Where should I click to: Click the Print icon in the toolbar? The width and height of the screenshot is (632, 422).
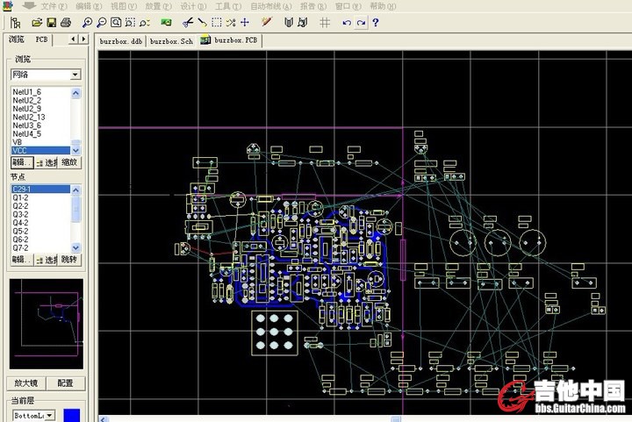tap(66, 23)
